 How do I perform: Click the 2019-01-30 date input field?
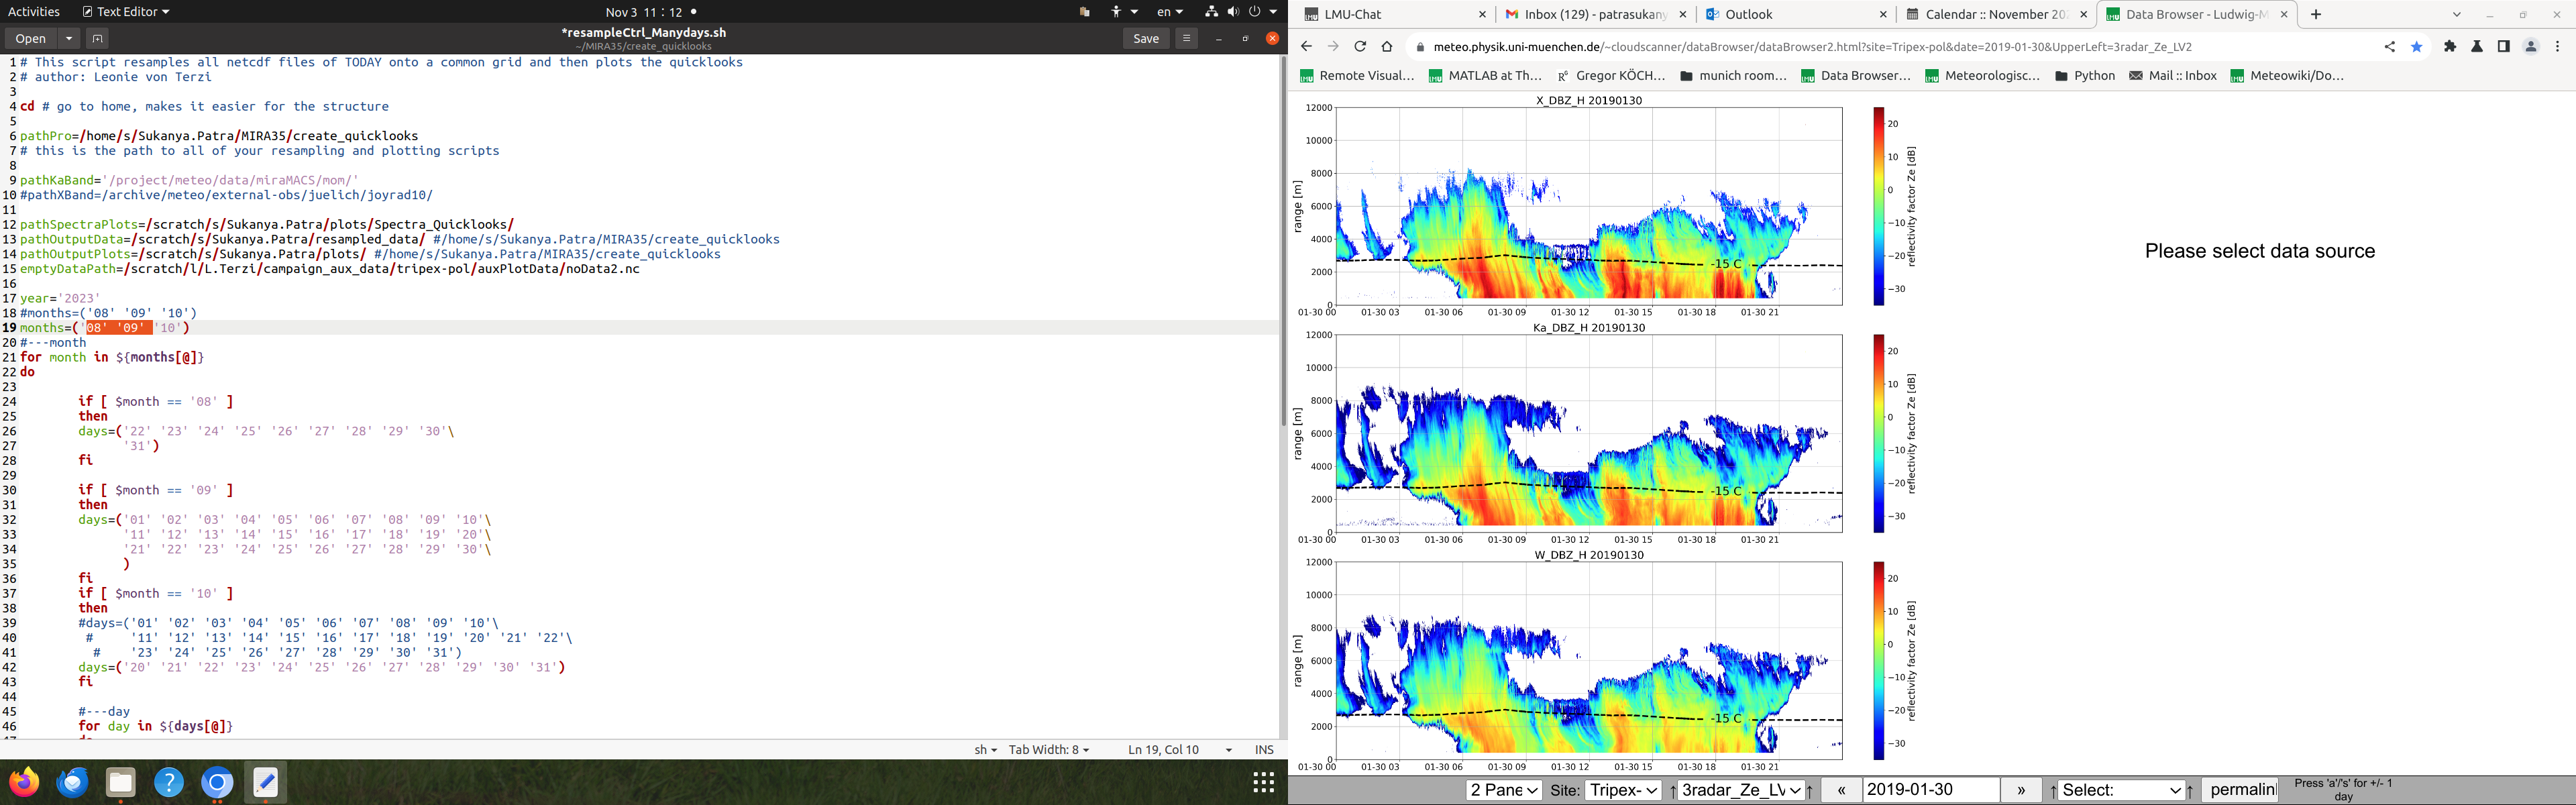click(x=1930, y=790)
